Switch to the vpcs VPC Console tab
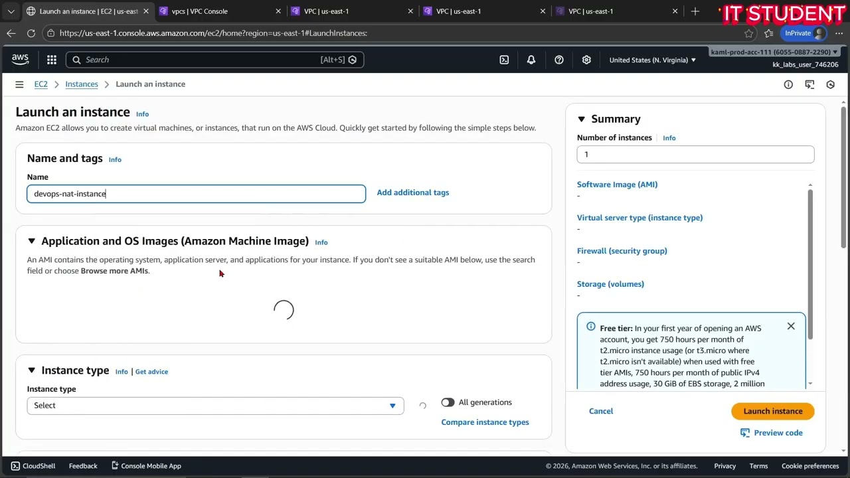The height and width of the screenshot is (478, 850). tap(219, 11)
